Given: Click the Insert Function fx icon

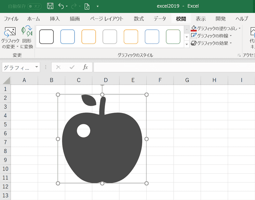Looking at the screenshot, I should tap(85, 67).
